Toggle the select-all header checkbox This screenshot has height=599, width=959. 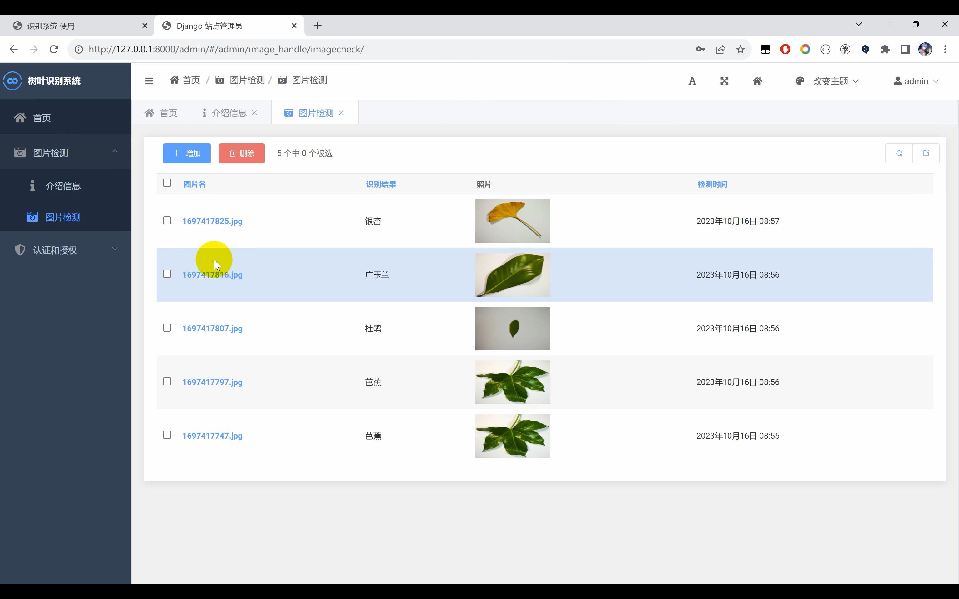coord(167,183)
